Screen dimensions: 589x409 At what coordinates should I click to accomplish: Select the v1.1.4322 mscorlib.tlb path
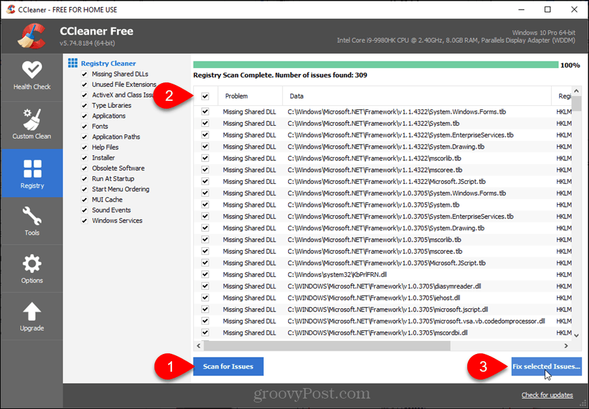(x=374, y=158)
